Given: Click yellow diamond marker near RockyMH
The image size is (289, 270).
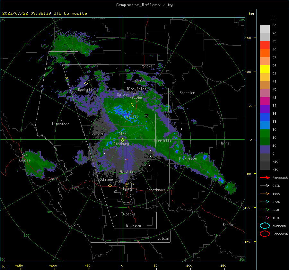Looking at the screenshot, I should [86, 84].
